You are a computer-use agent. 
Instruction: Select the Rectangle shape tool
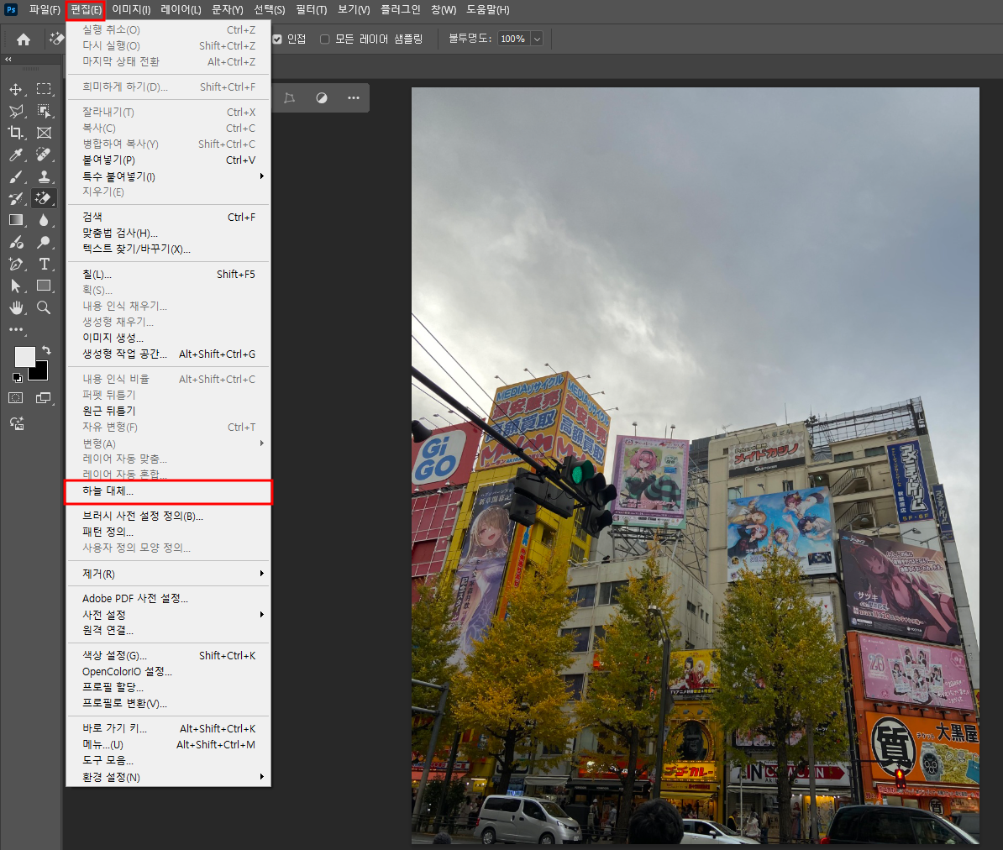pyautogui.click(x=44, y=286)
